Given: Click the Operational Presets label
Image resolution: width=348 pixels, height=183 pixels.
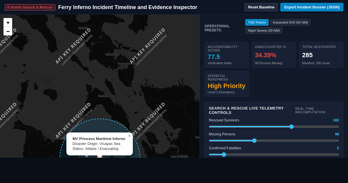Looking at the screenshot, I should click(217, 28).
